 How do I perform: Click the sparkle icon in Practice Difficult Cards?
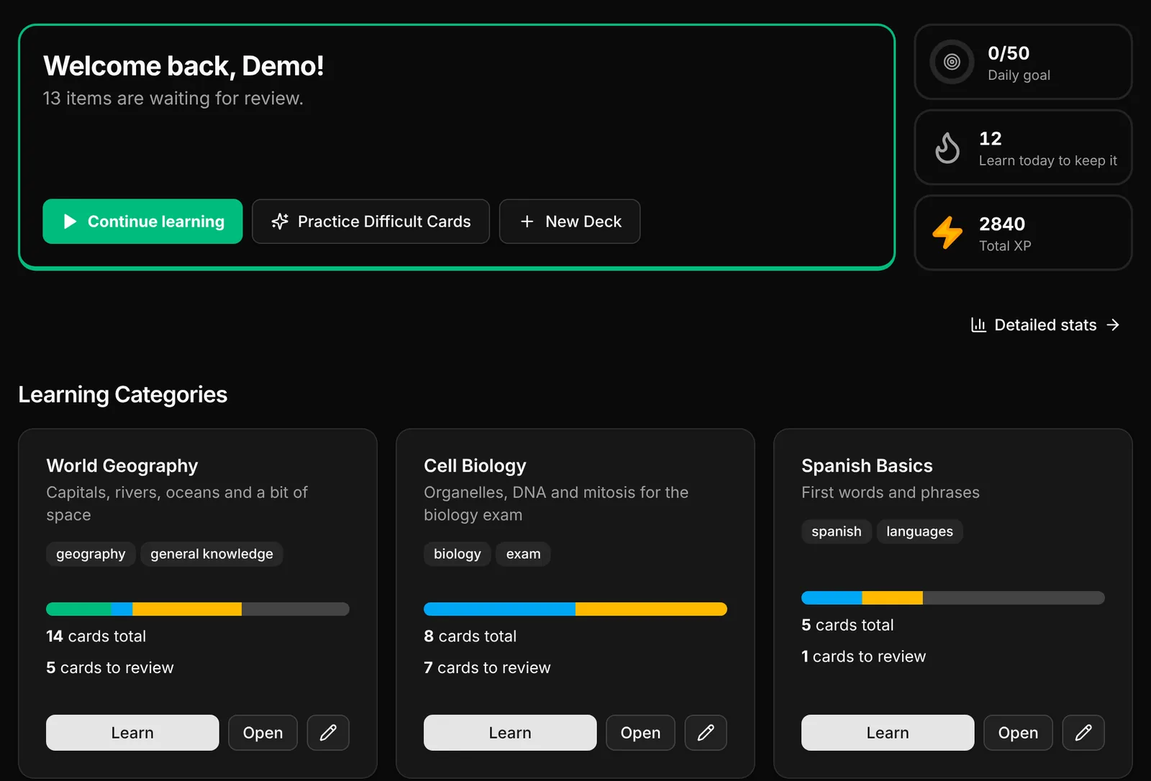pos(280,221)
